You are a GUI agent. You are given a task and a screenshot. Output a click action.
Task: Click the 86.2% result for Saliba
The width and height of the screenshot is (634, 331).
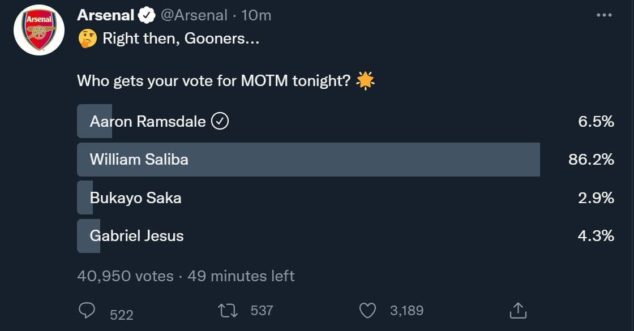(x=591, y=160)
